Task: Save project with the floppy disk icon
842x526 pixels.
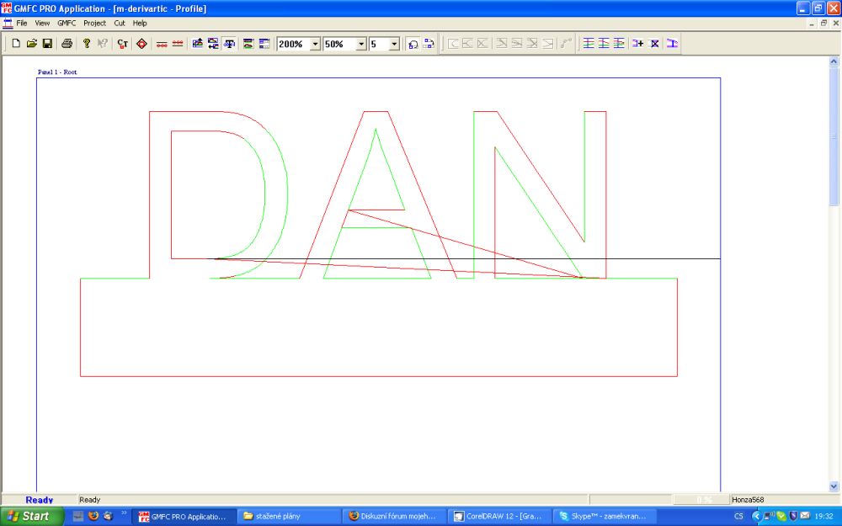Action: [x=47, y=43]
